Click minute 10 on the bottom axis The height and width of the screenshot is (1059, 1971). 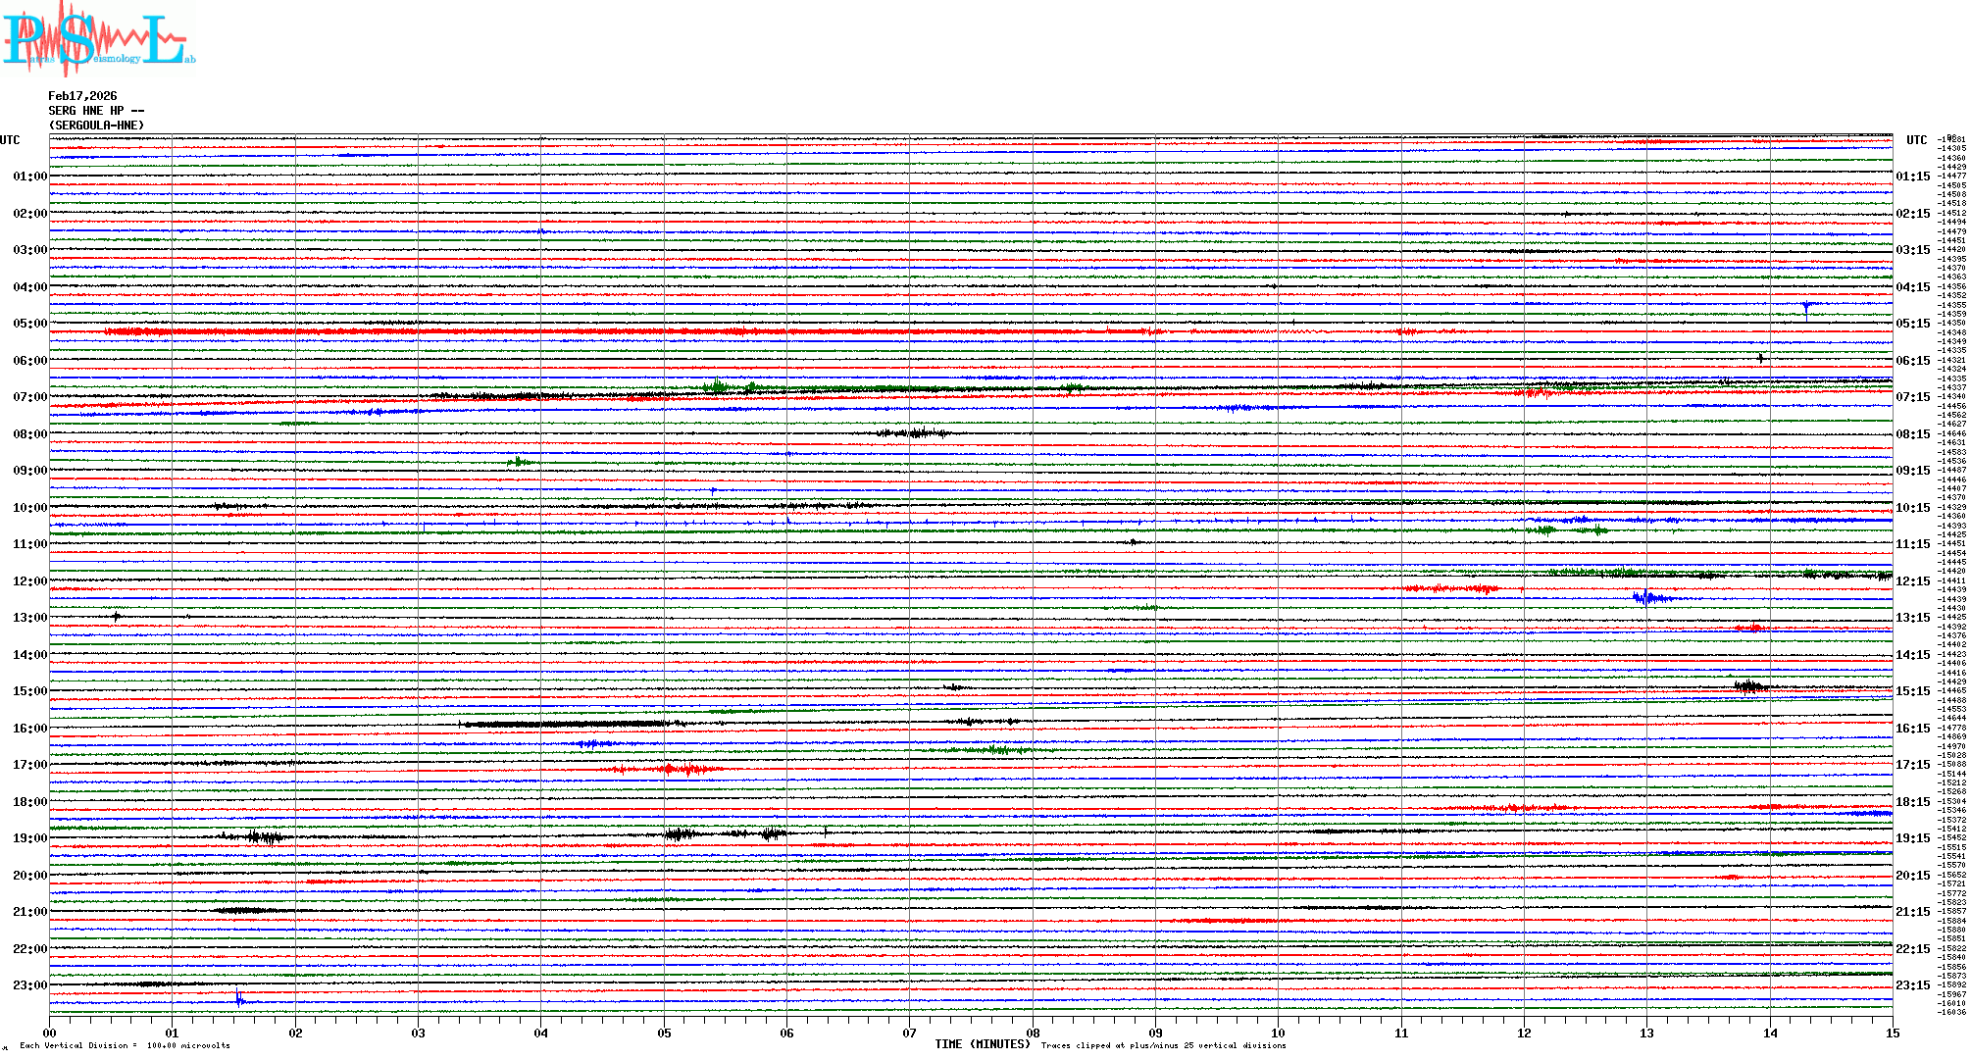[1278, 1033]
